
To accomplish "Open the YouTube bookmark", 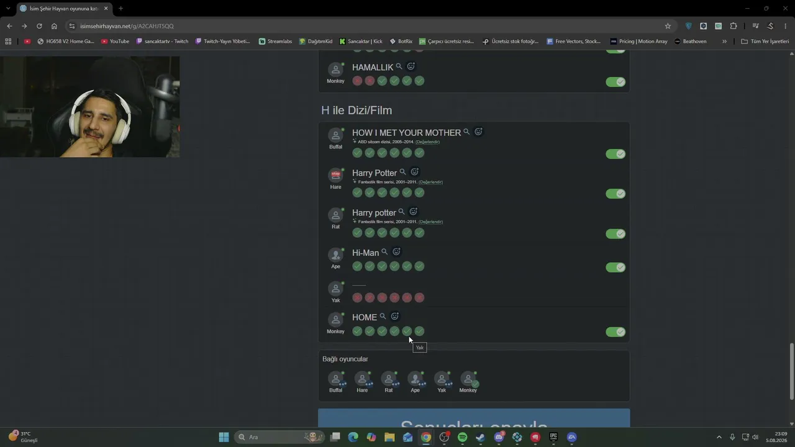I will click(x=115, y=42).
